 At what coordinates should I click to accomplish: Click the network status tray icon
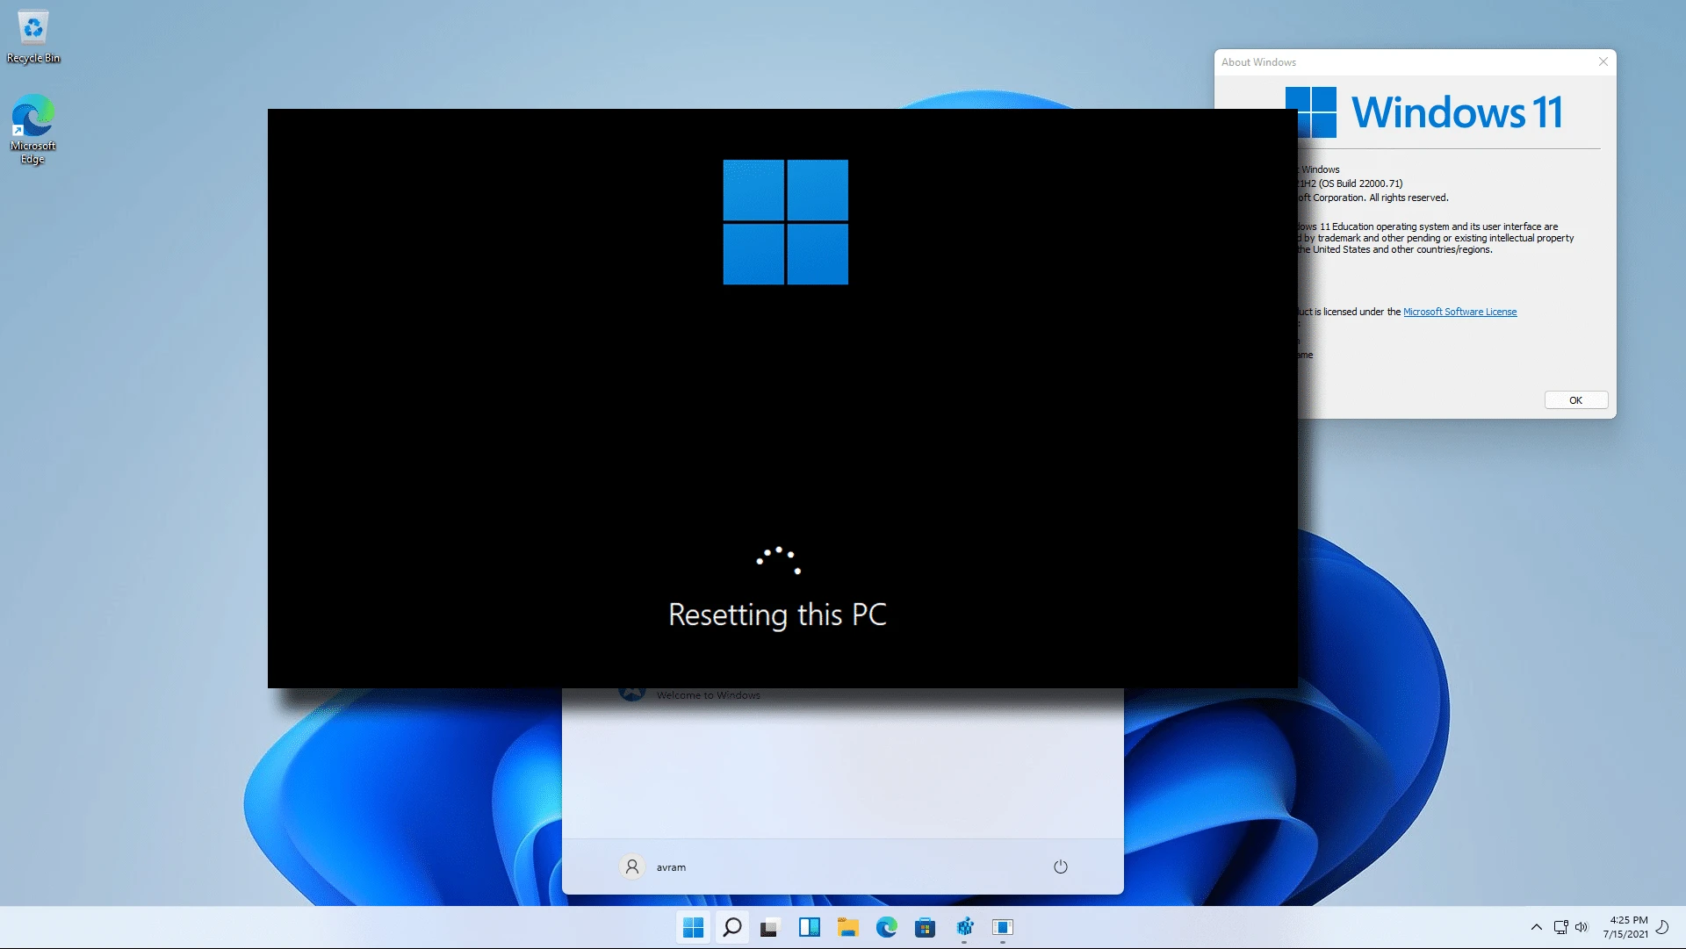pyautogui.click(x=1560, y=927)
